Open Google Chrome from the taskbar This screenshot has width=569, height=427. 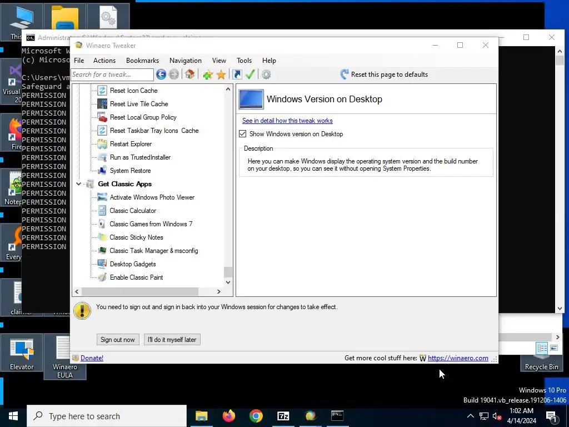click(256, 416)
